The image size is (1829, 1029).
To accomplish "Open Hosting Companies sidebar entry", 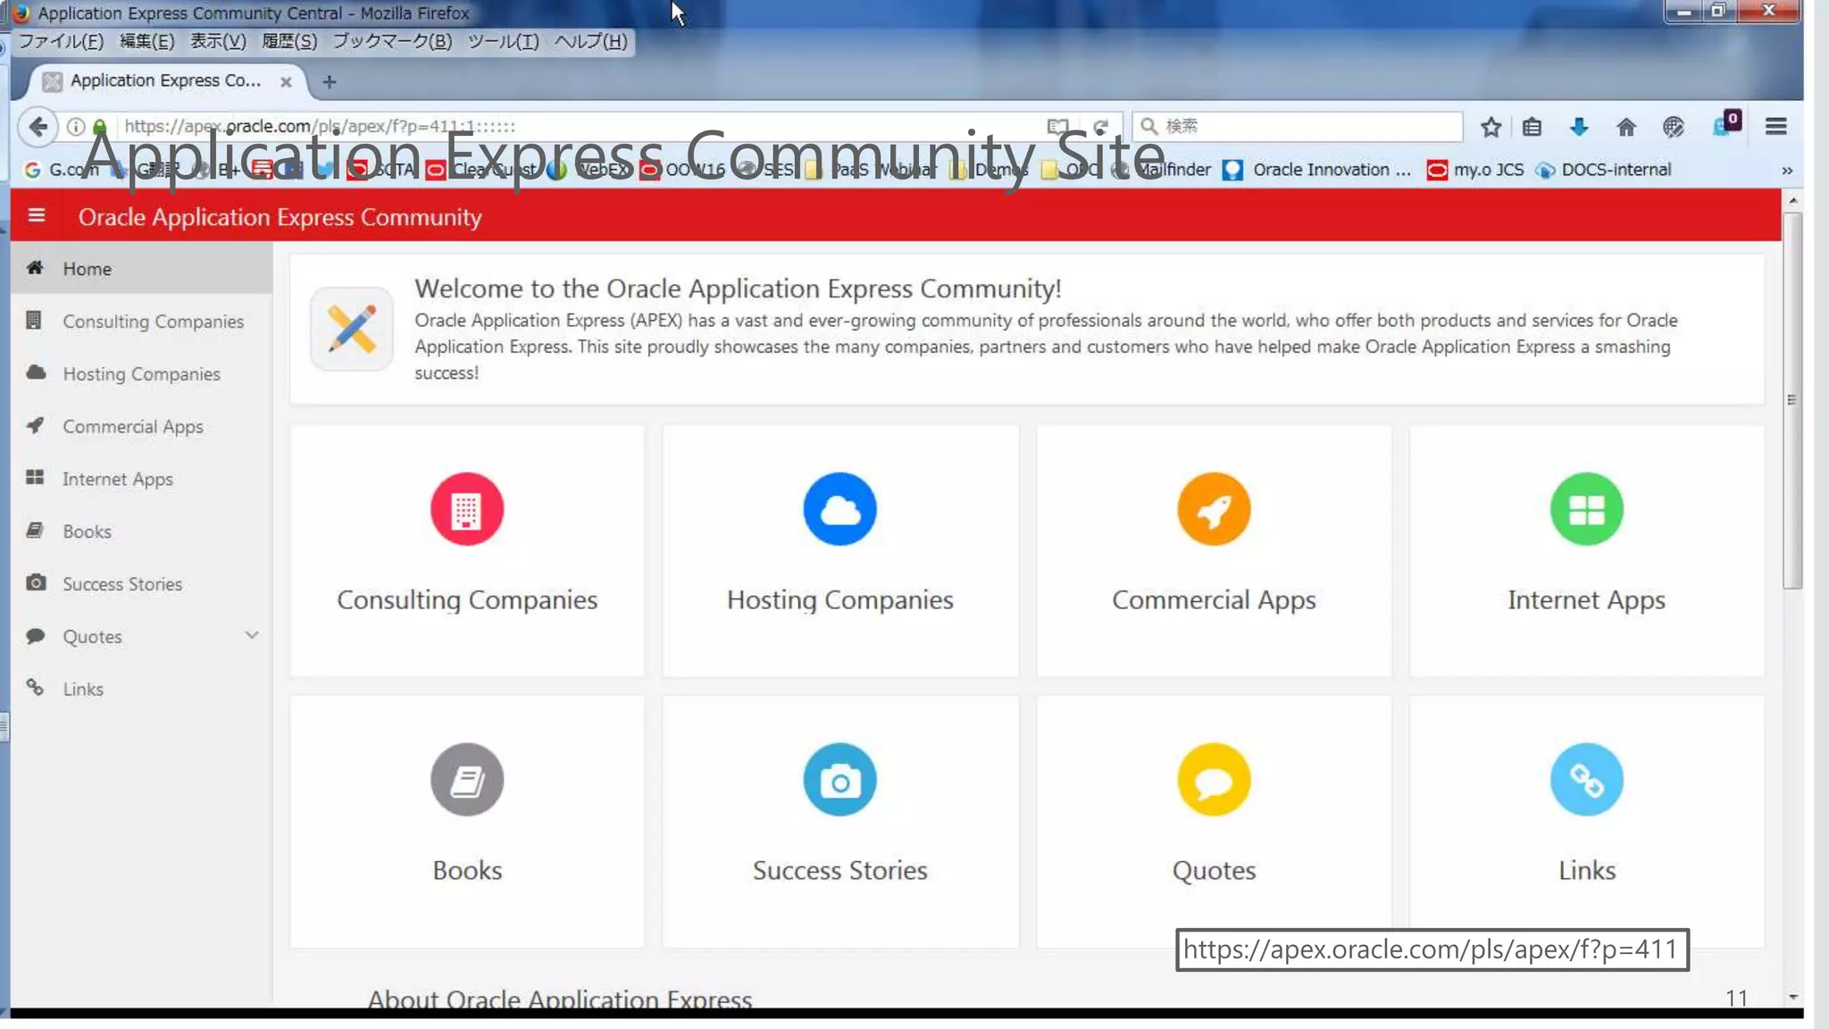I will (141, 374).
